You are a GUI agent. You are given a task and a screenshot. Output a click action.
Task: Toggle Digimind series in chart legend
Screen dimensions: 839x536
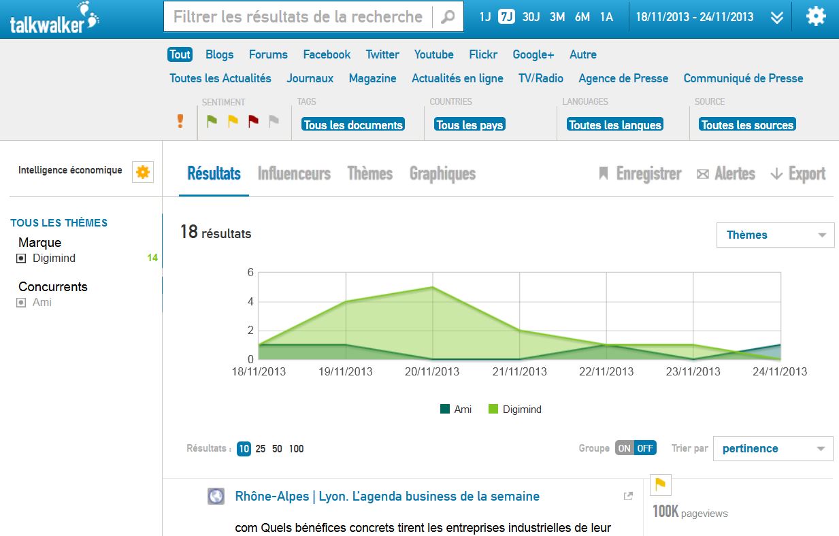(515, 409)
